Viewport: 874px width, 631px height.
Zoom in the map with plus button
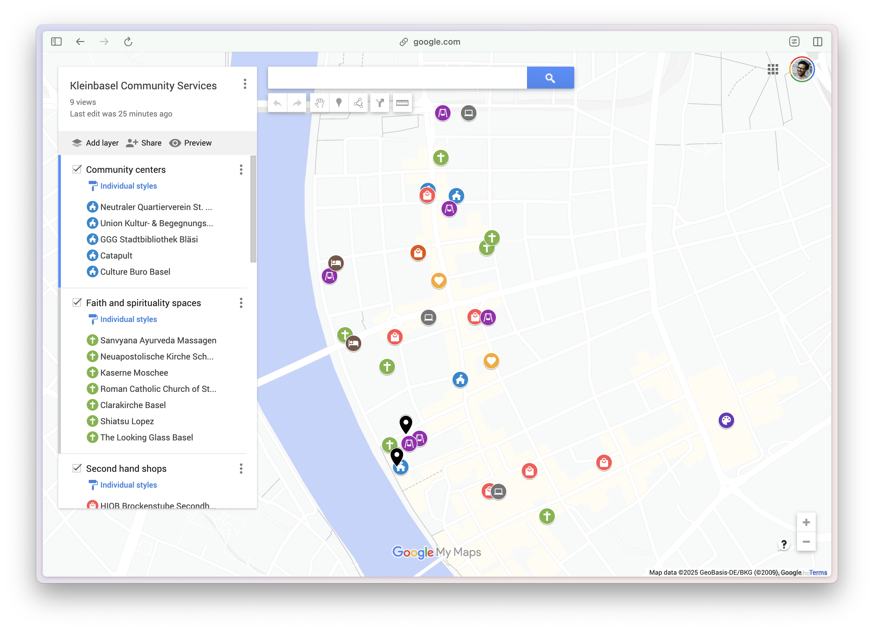tap(806, 522)
